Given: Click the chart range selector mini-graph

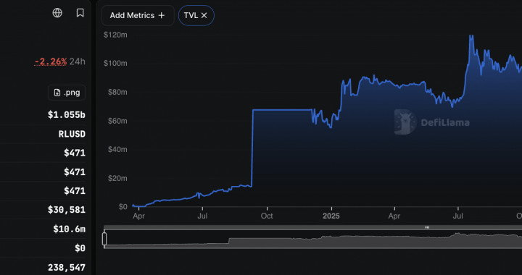Looking at the screenshot, I should [x=313, y=239].
